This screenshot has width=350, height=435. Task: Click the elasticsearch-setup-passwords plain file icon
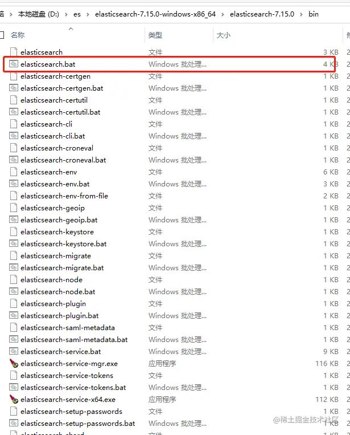point(14,411)
